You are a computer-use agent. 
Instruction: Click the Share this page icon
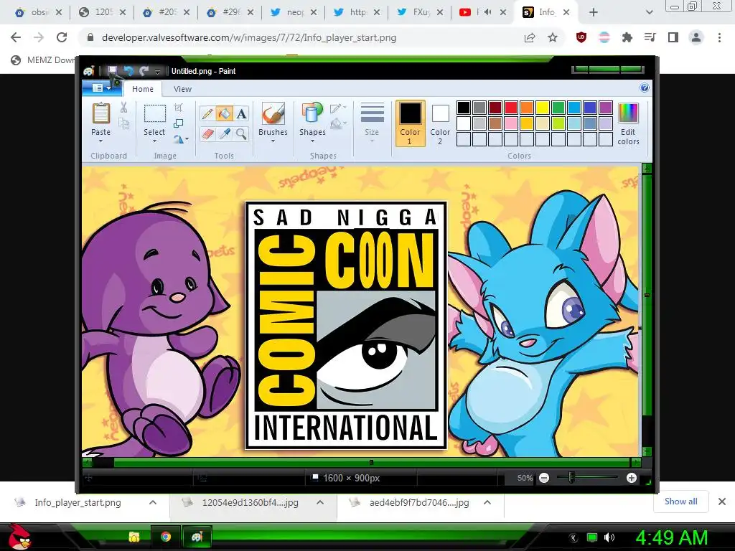tap(530, 37)
